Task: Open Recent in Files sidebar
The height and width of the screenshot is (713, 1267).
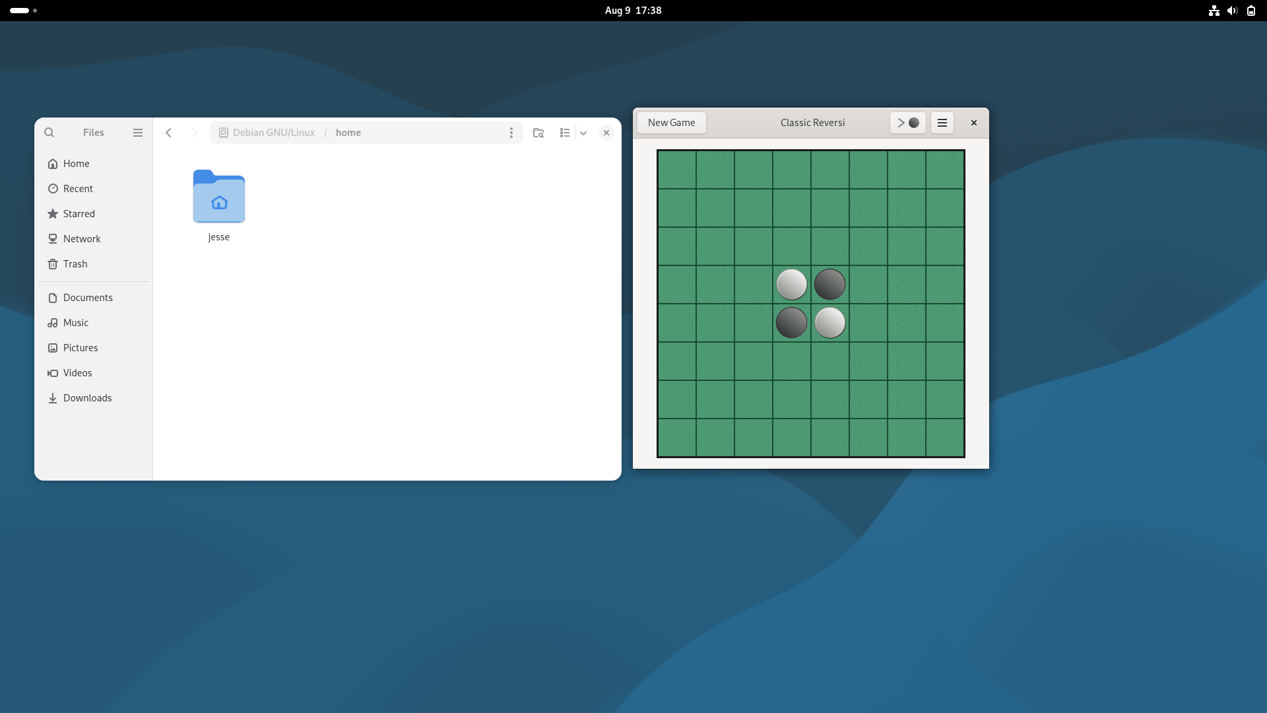Action: coord(94,189)
